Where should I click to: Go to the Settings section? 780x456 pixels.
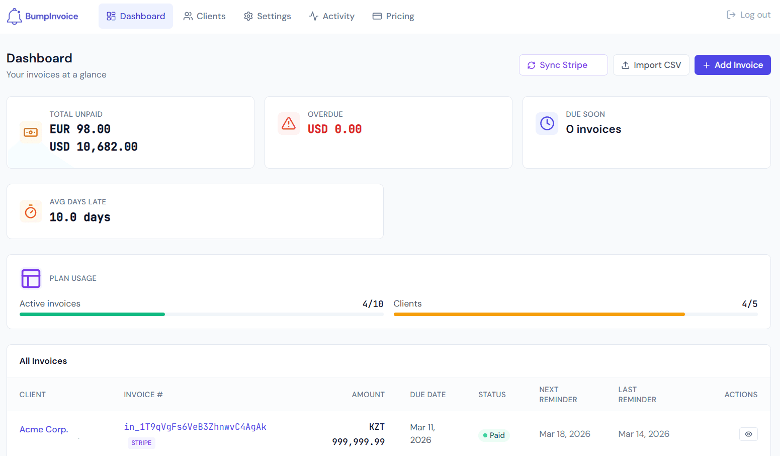coord(267,16)
